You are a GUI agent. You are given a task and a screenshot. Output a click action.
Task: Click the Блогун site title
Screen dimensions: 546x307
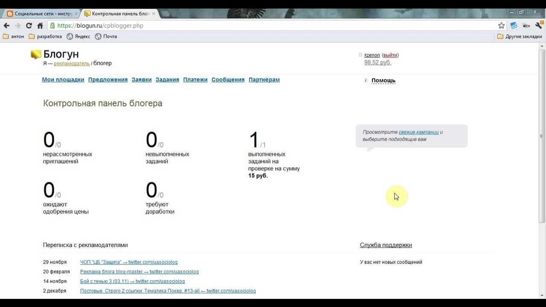[x=61, y=54]
